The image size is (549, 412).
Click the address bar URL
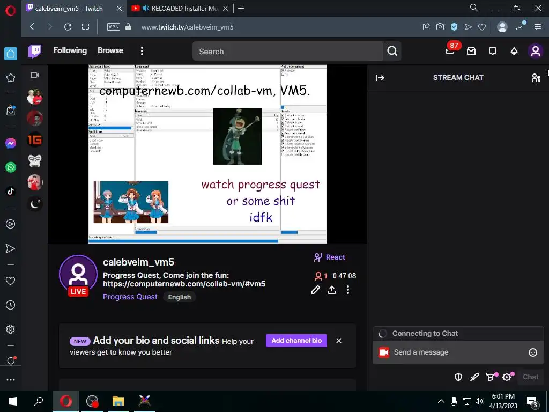point(187,27)
